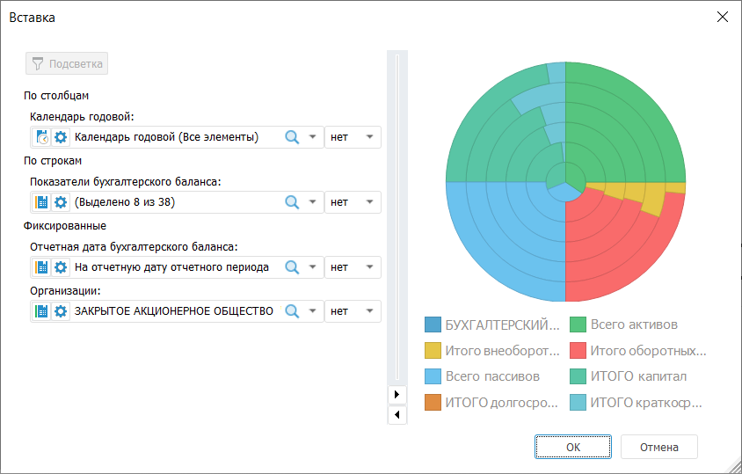Click the Подсветка filter button

click(67, 63)
